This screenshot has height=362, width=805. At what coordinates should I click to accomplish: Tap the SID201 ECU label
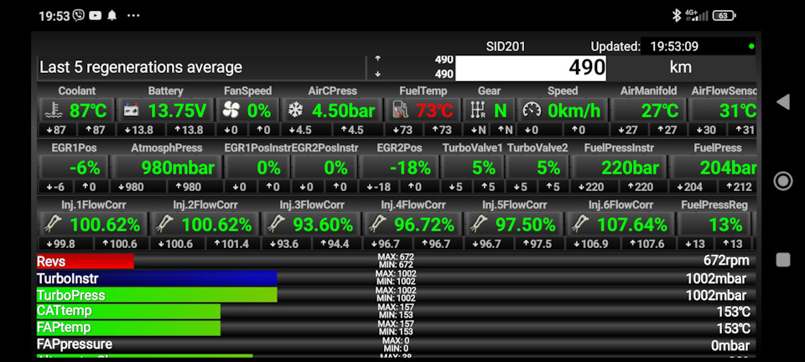point(506,46)
